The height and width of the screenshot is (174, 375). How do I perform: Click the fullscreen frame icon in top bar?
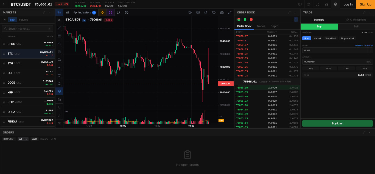coord(317,4)
